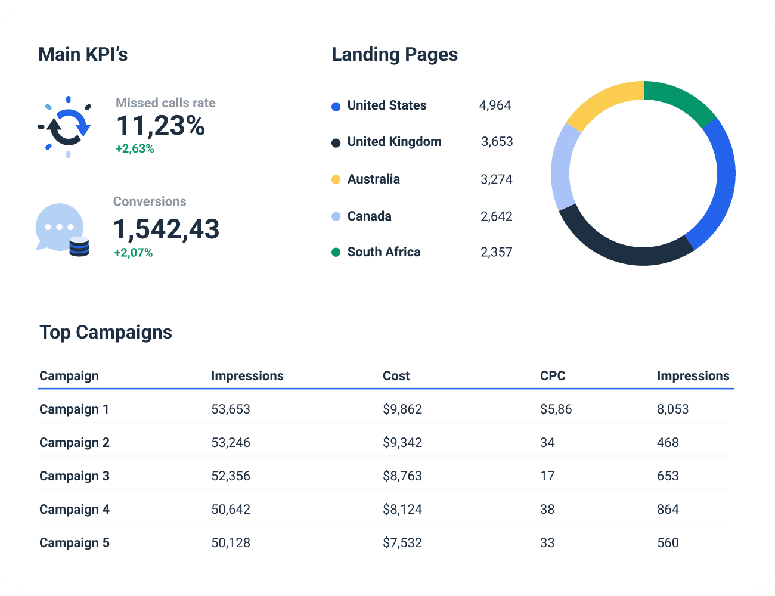Click the yellow Australia legend dot
Viewport: 775px width, 596px height.
click(335, 179)
